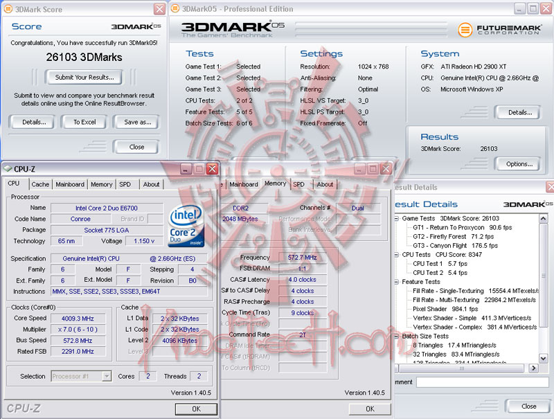Select GT2 - Firefly Forest row
Image resolution: width=554 pixels, height=419 pixels.
pos(454,237)
